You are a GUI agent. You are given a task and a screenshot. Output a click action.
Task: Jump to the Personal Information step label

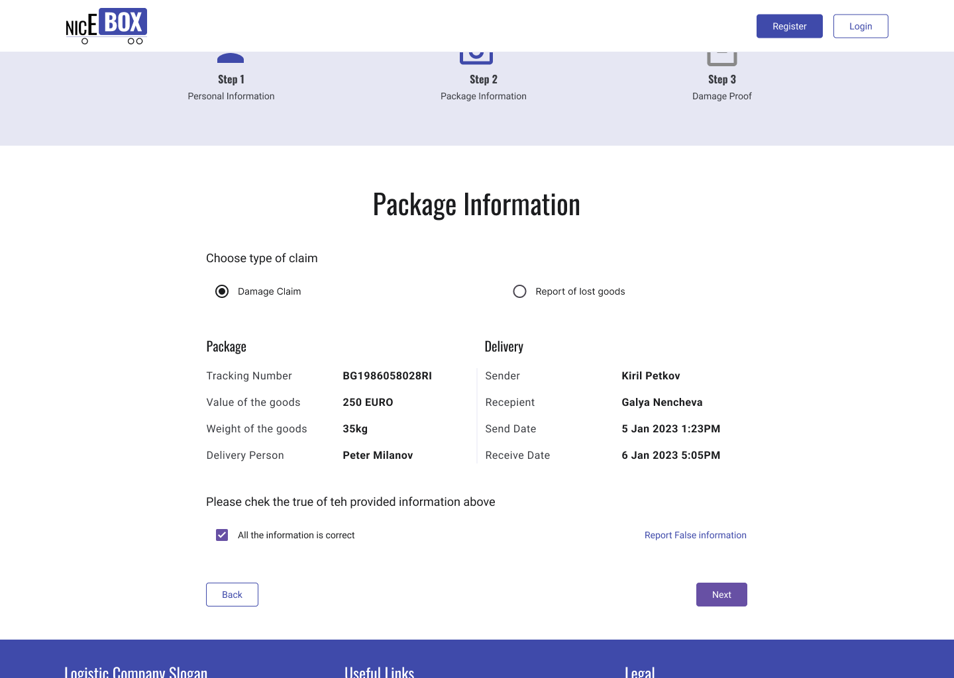point(231,96)
